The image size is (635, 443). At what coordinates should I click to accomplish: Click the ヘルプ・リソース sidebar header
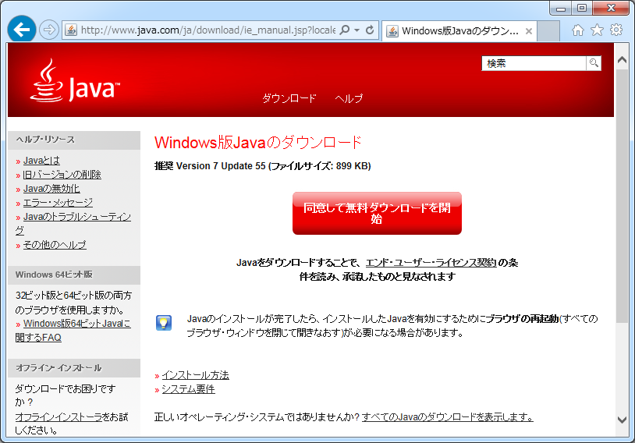(74, 140)
